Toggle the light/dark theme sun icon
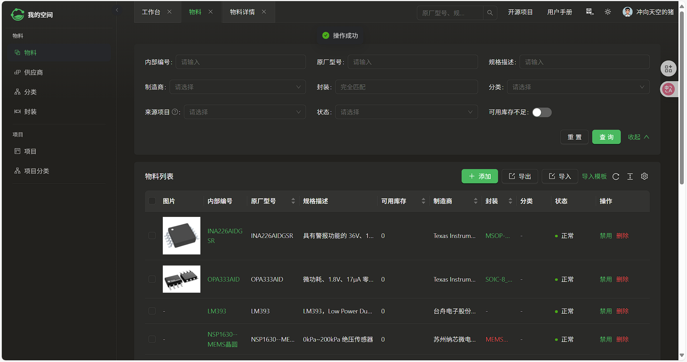The image size is (687, 362). click(x=608, y=12)
